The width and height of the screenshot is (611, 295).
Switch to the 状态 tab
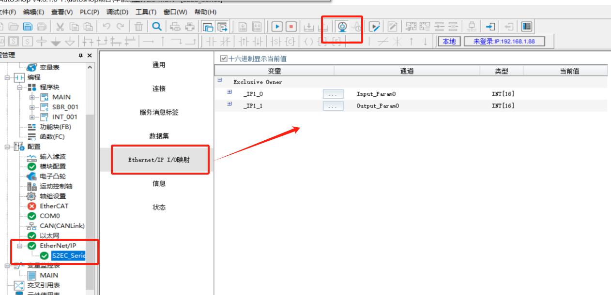coord(159,207)
